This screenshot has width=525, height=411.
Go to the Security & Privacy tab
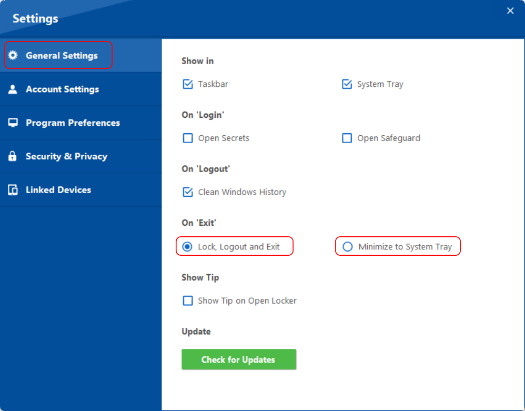(x=66, y=156)
